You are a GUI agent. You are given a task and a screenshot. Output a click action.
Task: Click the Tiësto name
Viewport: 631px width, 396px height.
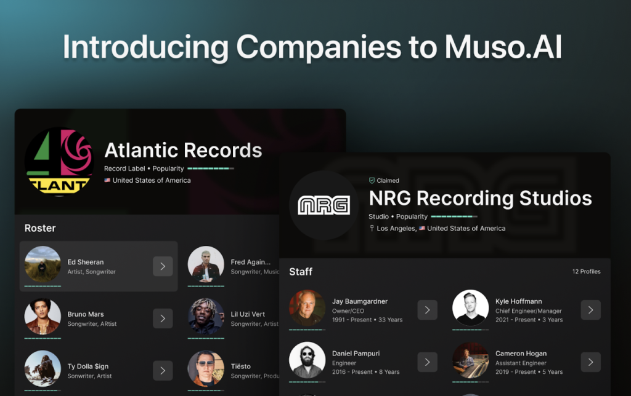tap(241, 366)
